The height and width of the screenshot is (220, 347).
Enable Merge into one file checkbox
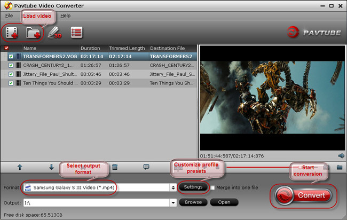click(x=212, y=187)
